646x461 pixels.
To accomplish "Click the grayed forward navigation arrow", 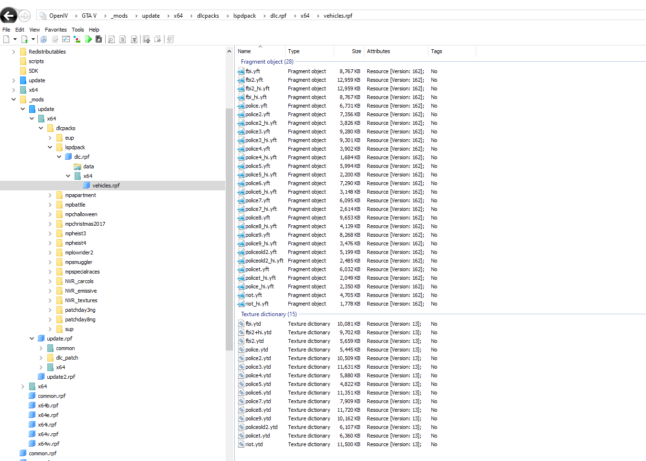I will coord(24,16).
